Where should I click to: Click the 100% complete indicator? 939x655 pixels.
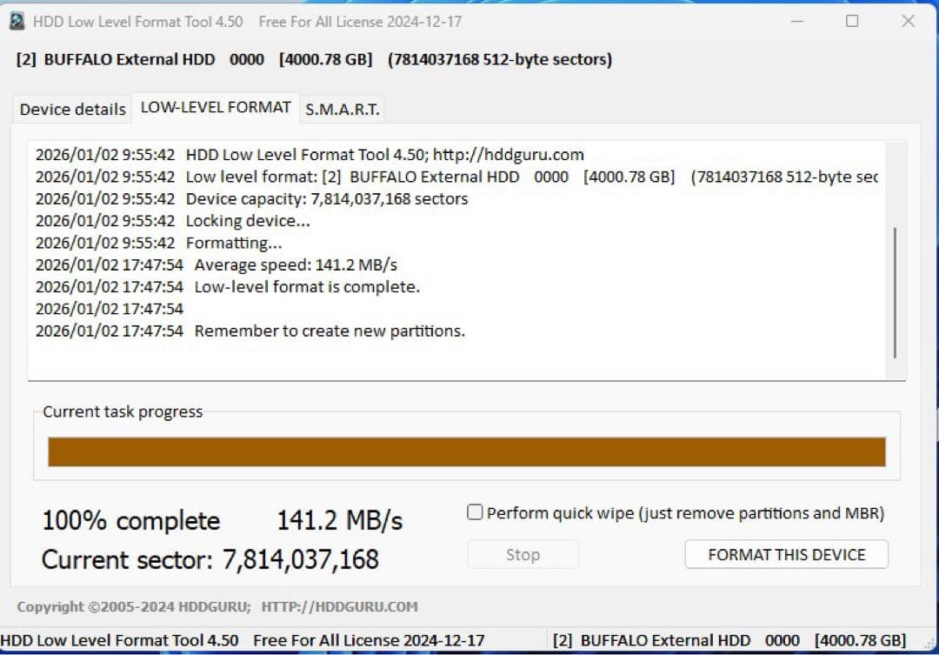pos(130,520)
